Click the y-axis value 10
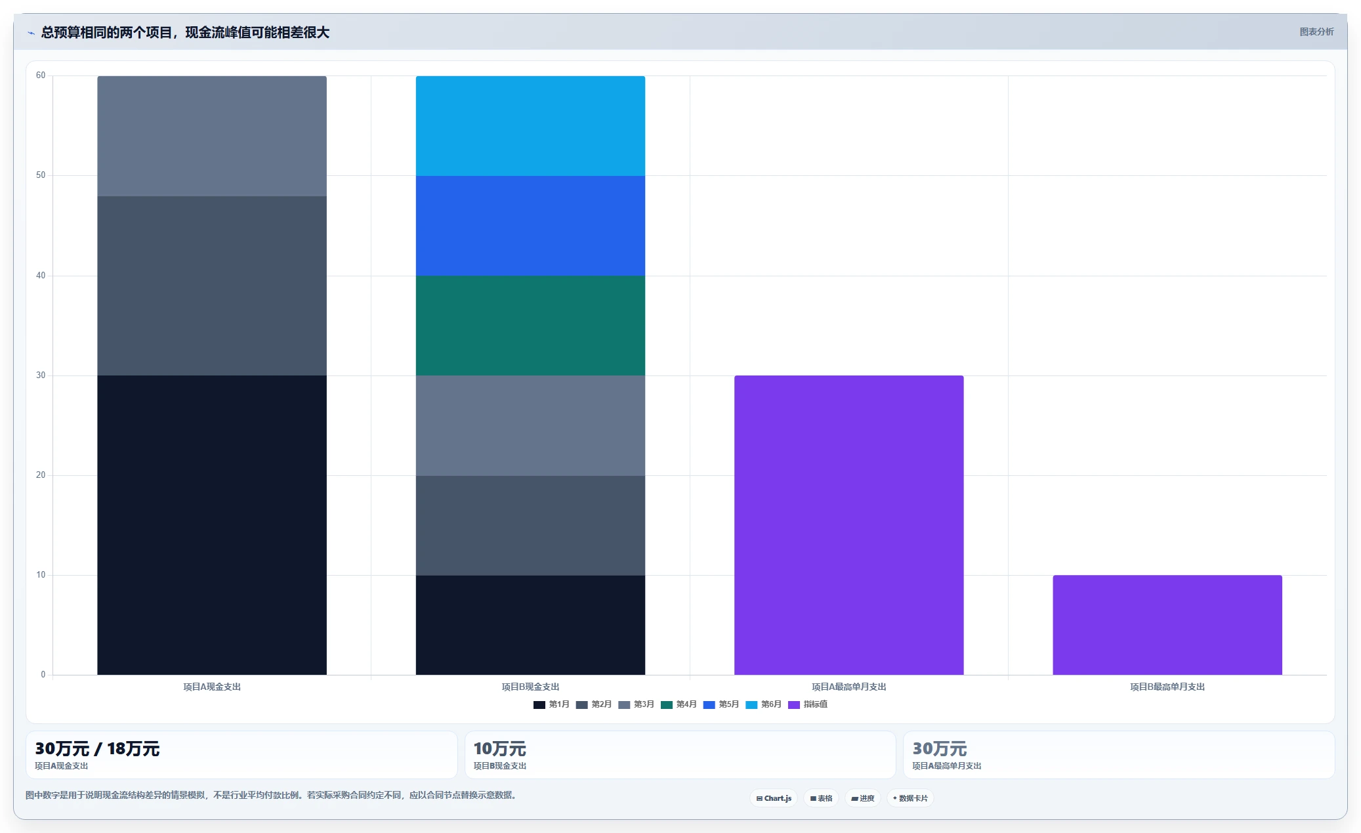Image resolution: width=1361 pixels, height=833 pixels. coord(41,575)
